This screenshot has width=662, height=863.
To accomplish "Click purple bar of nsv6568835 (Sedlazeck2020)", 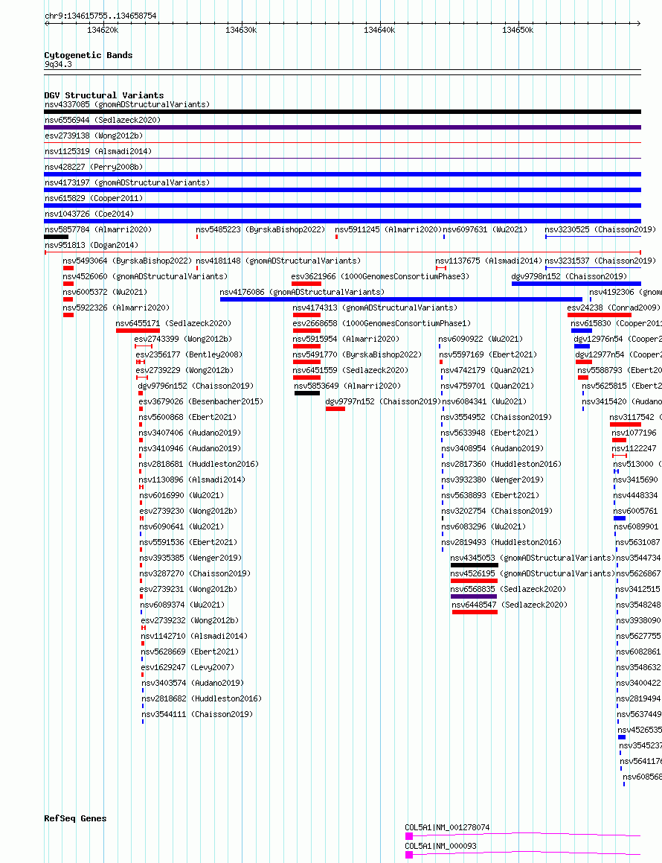I will point(473,596).
